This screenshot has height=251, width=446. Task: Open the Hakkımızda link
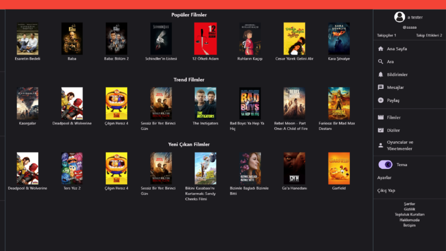point(409,220)
